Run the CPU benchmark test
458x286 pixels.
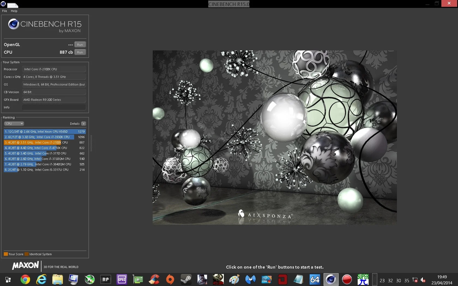[x=80, y=52]
